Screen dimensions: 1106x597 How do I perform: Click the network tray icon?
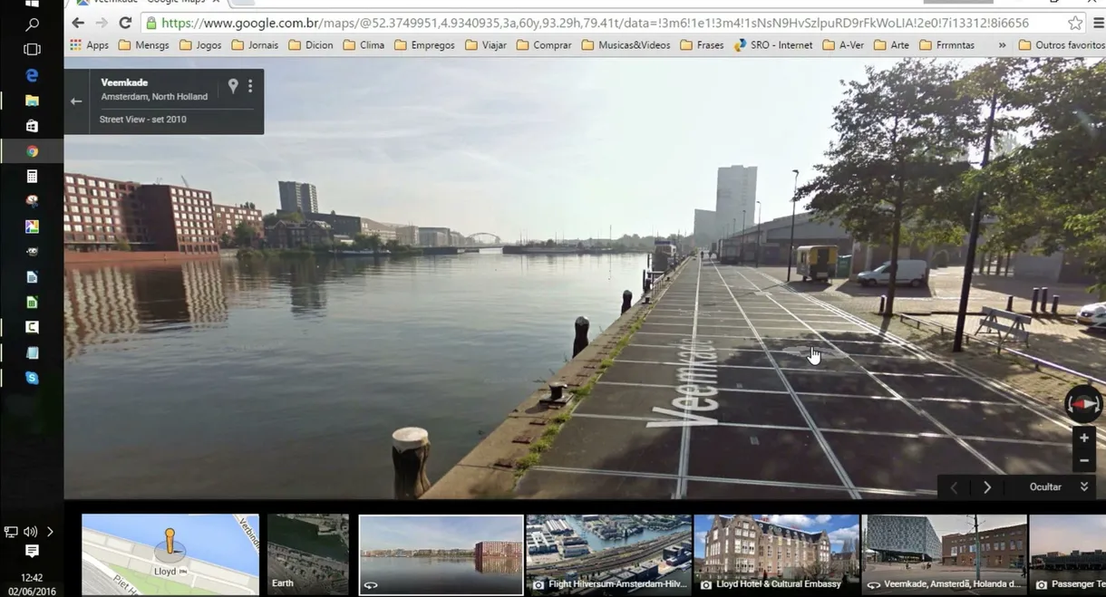coord(11,532)
